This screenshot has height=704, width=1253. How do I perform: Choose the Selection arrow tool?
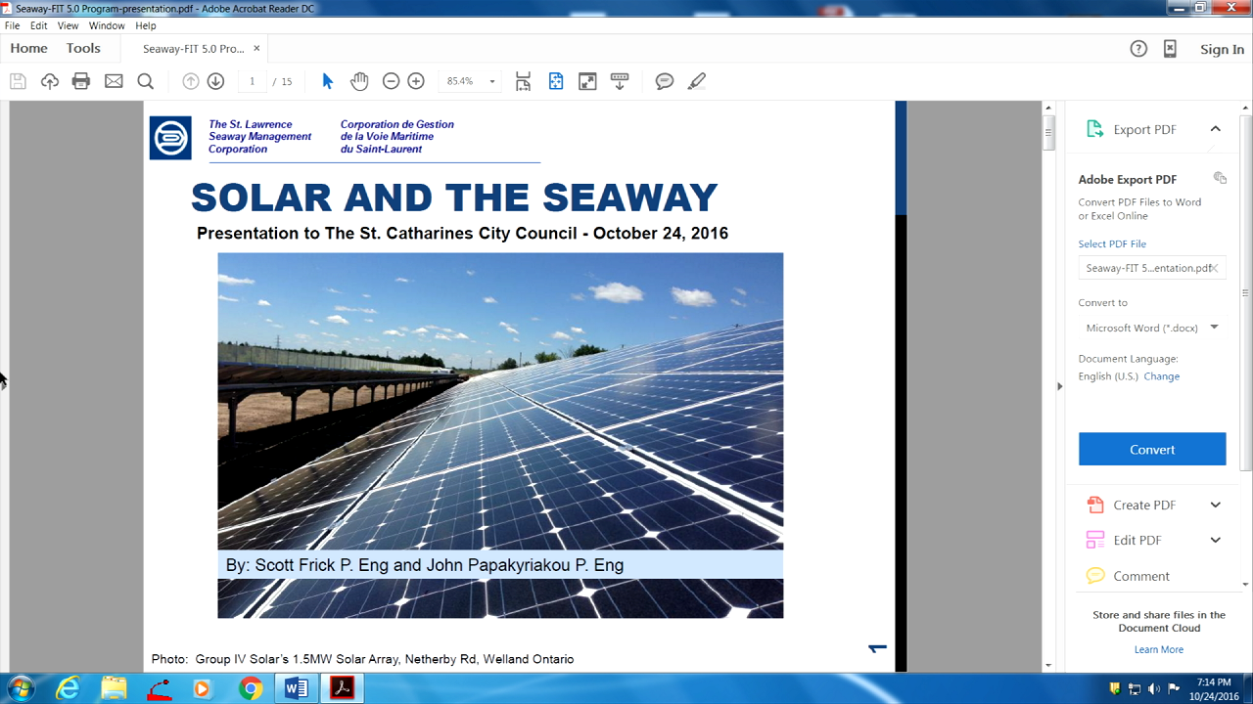coord(328,81)
